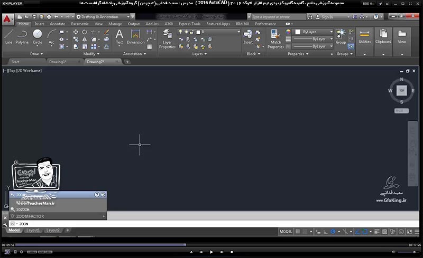Image resolution: width=423 pixels, height=258 pixels.
Task: Click the Stretch tool icon
Action: click(76, 46)
